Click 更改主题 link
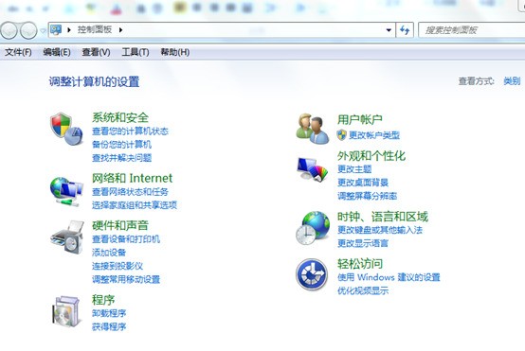The height and width of the screenshot is (351, 525). [x=354, y=169]
